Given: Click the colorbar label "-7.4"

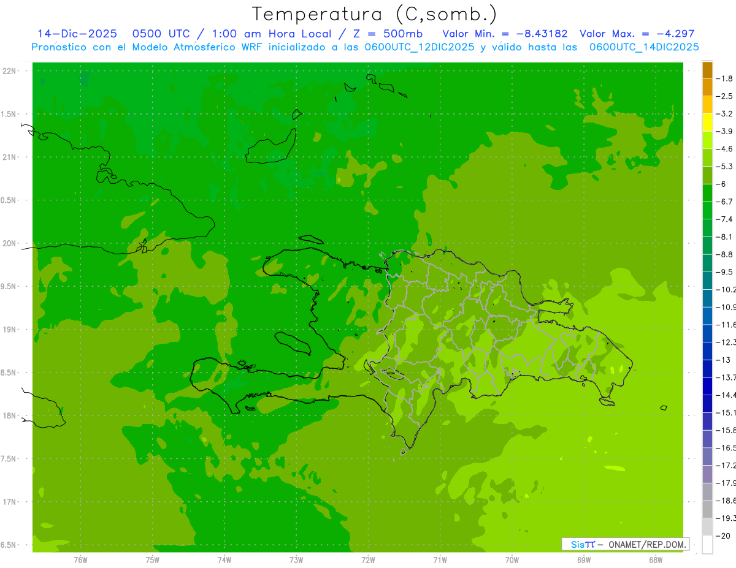Looking at the screenshot, I should [x=725, y=219].
